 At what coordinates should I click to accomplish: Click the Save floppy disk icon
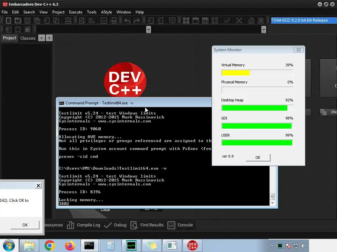click(x=27, y=21)
